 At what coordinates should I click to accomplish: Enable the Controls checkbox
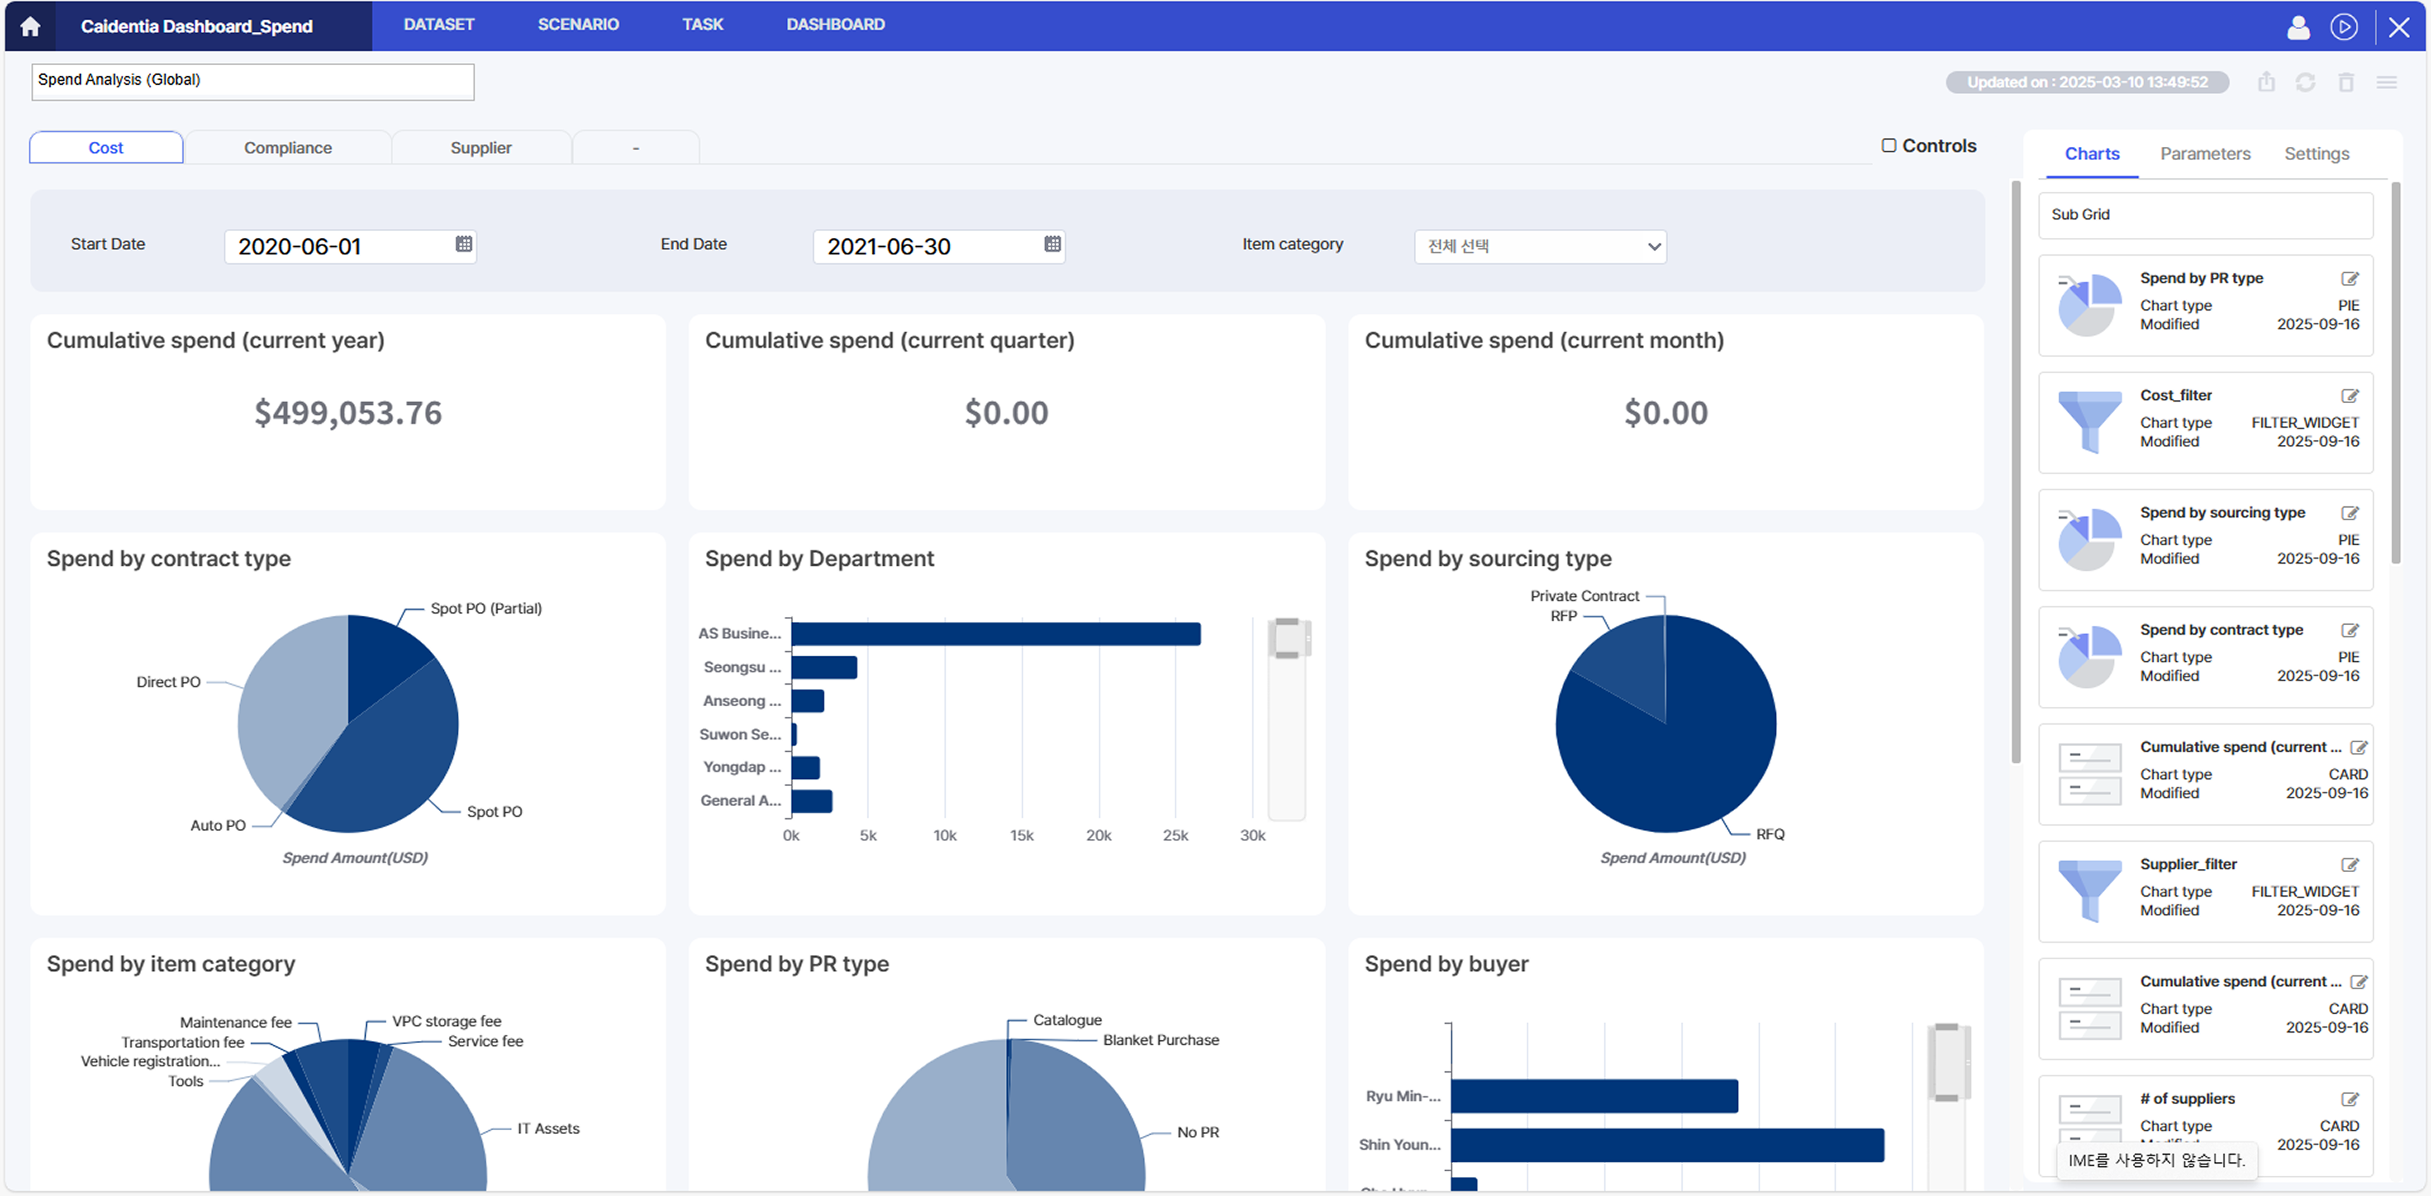1888,146
